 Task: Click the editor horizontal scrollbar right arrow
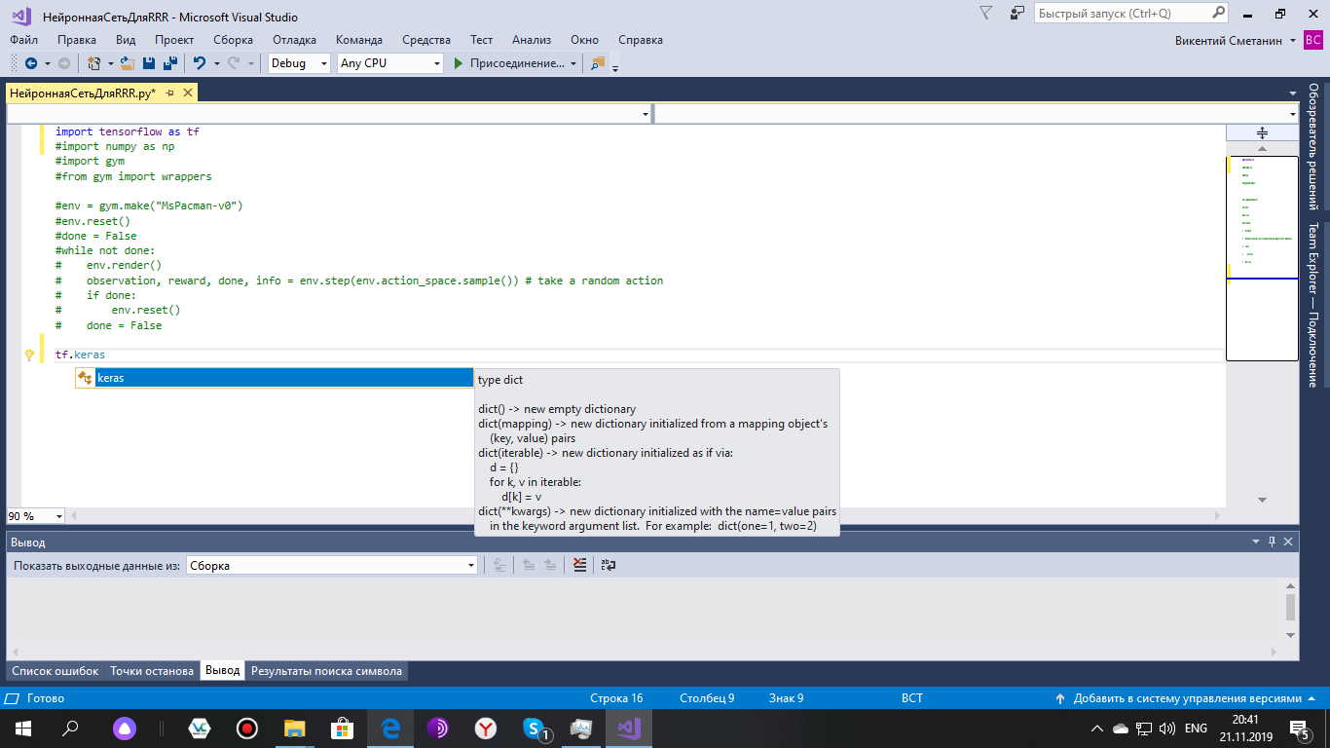[x=1216, y=516]
